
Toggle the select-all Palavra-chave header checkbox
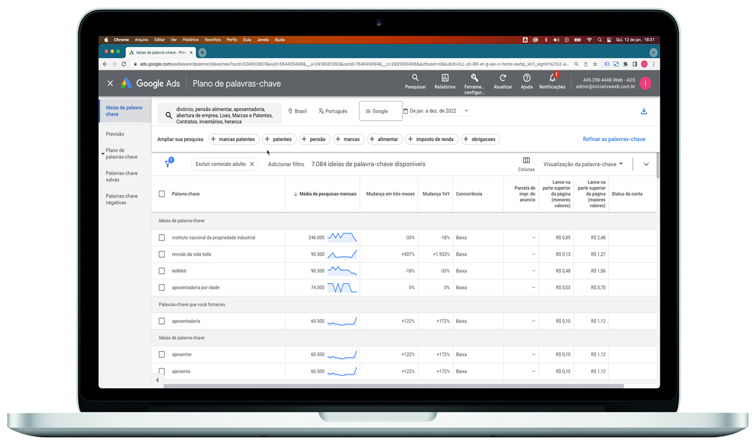click(x=162, y=194)
